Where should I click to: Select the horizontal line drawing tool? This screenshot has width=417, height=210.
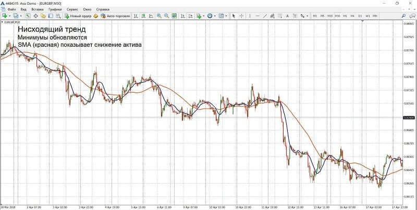(257, 16)
